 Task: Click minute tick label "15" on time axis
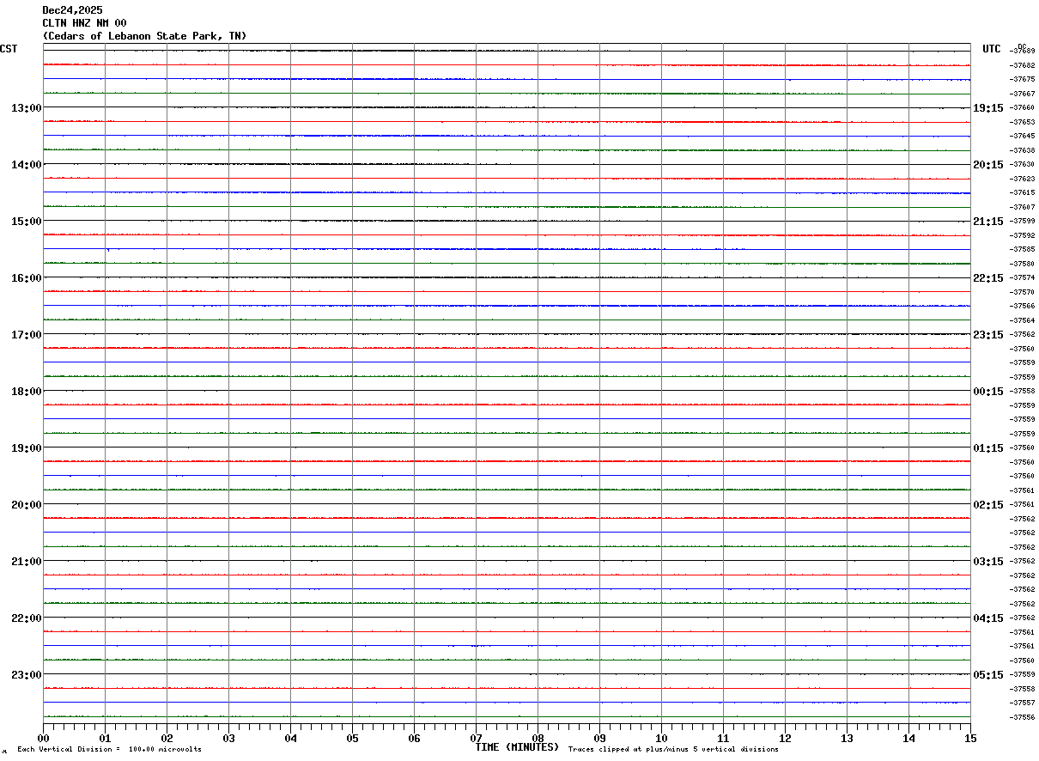pos(970,738)
